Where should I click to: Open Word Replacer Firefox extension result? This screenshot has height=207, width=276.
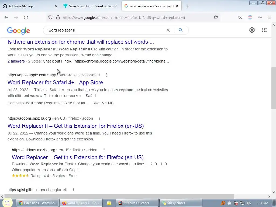click(x=78, y=157)
